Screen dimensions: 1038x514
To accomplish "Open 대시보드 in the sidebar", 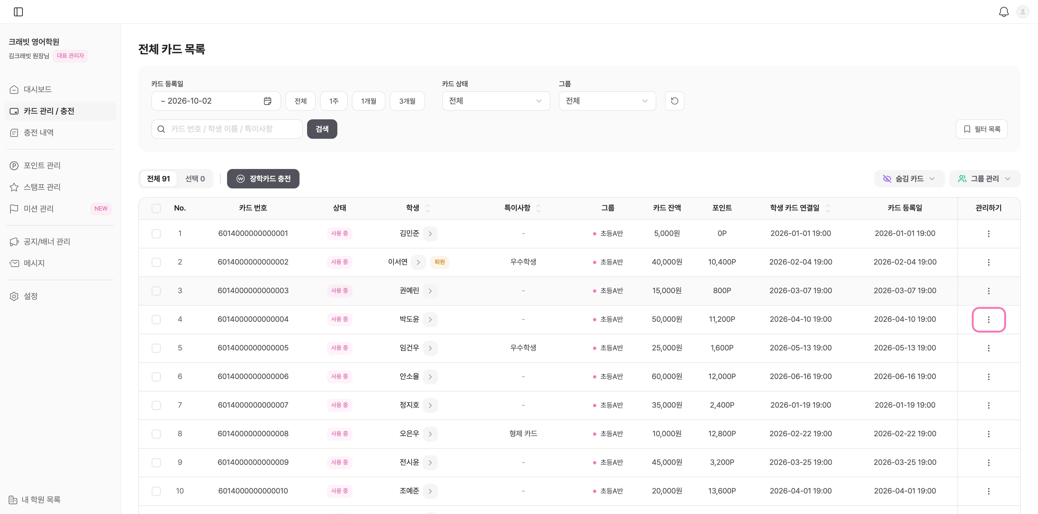I will click(61, 89).
